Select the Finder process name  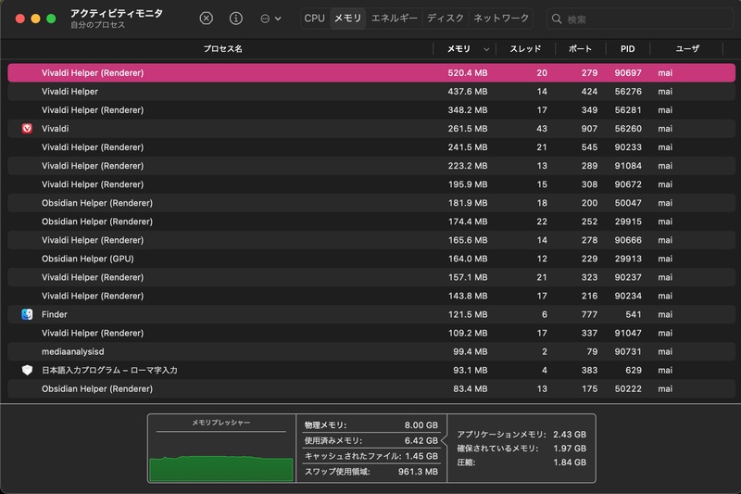pos(55,314)
